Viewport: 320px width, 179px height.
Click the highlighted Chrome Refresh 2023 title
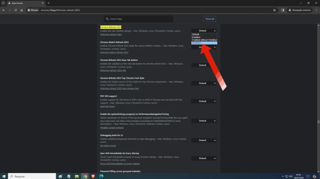[x=111, y=27]
